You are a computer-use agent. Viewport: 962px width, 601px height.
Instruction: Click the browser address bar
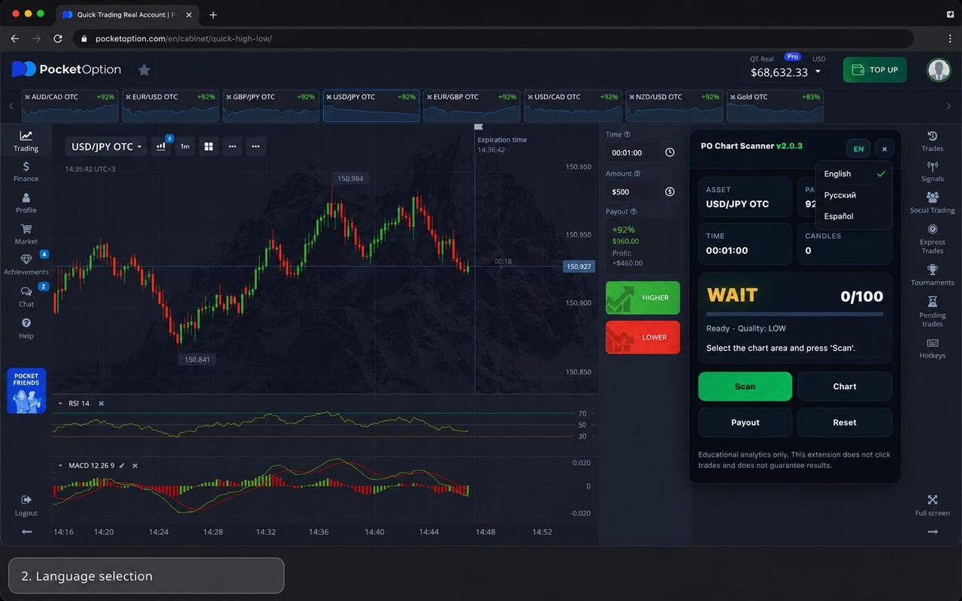pos(493,38)
